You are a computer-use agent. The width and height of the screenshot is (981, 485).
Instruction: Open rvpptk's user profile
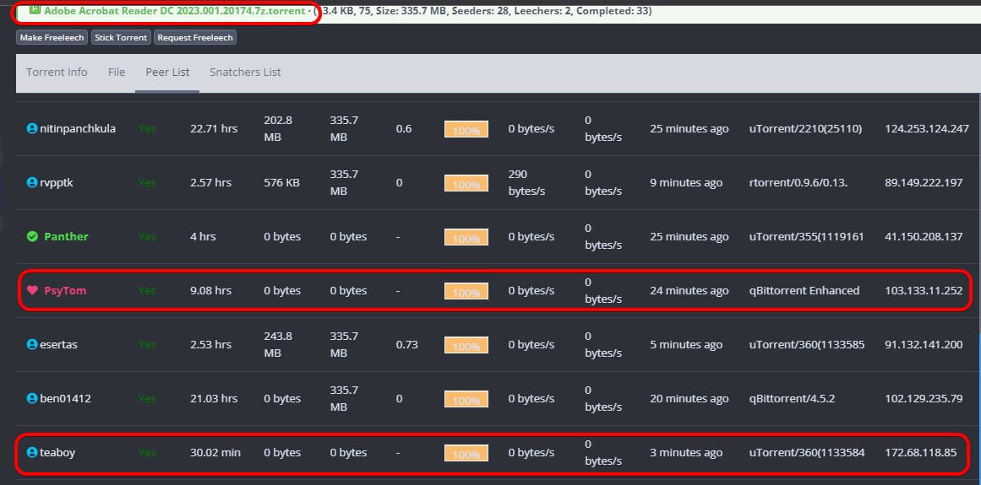coord(57,182)
